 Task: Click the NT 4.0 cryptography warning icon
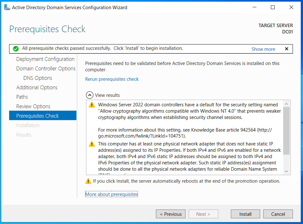pyautogui.click(x=91, y=105)
